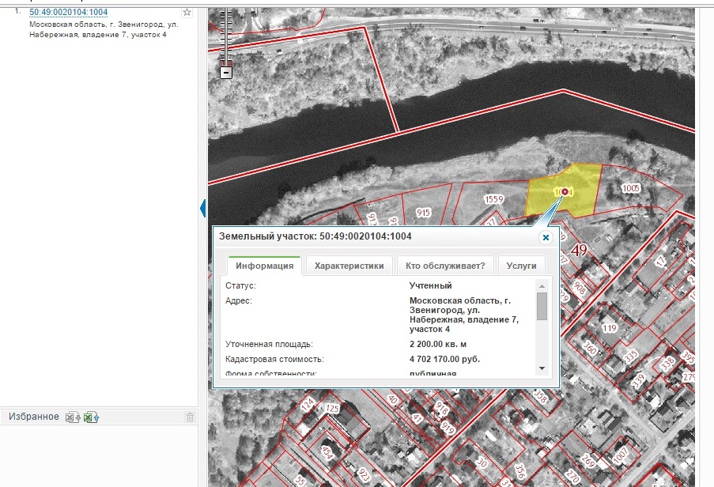Click the red marker on highlighted parcel
This screenshot has width=714, height=487.
pos(565,192)
